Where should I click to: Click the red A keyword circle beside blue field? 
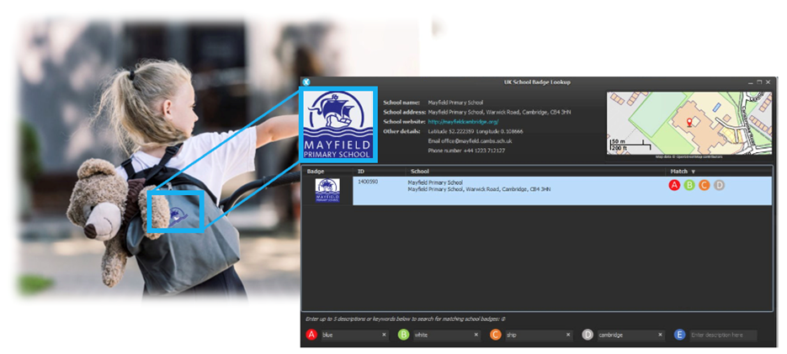click(x=311, y=335)
